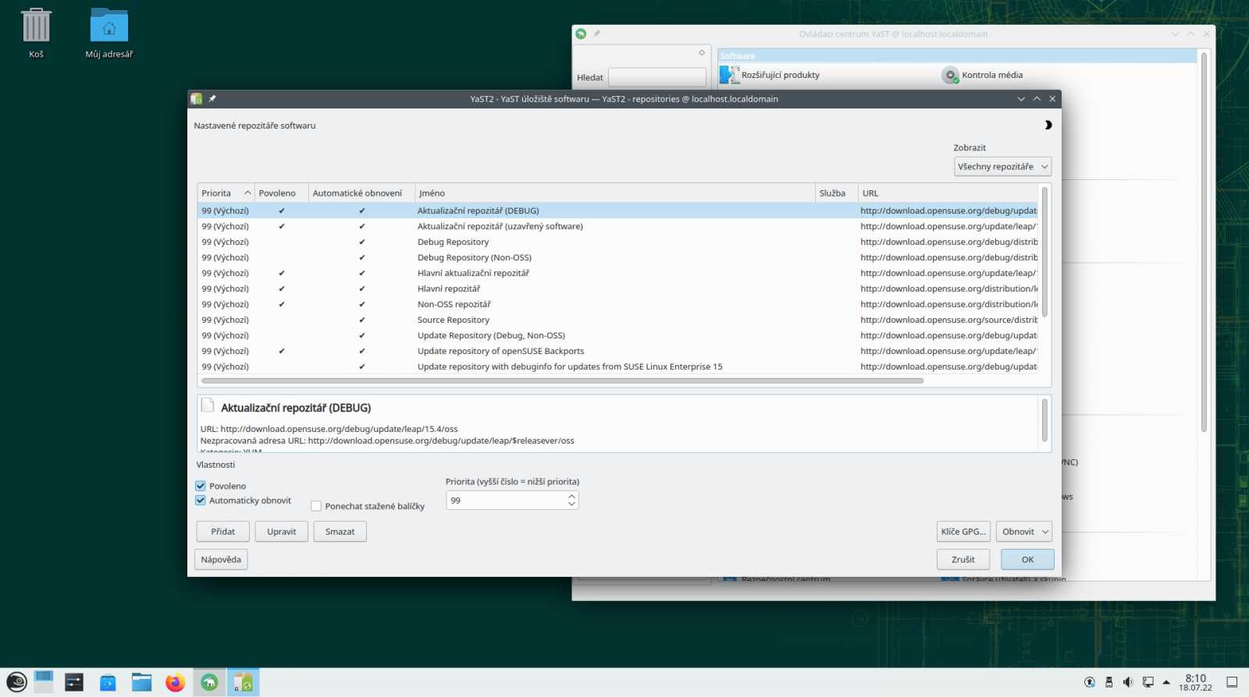
Task: Toggle enabled checkmark for openSUSE Backports row
Action: click(x=282, y=351)
